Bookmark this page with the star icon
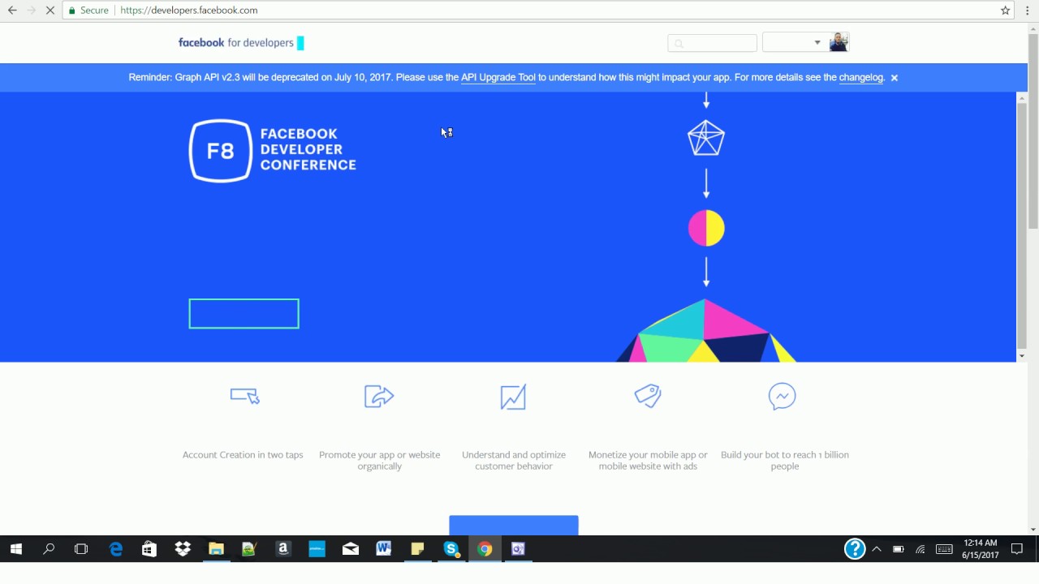This screenshot has width=1039, height=584. [1006, 11]
